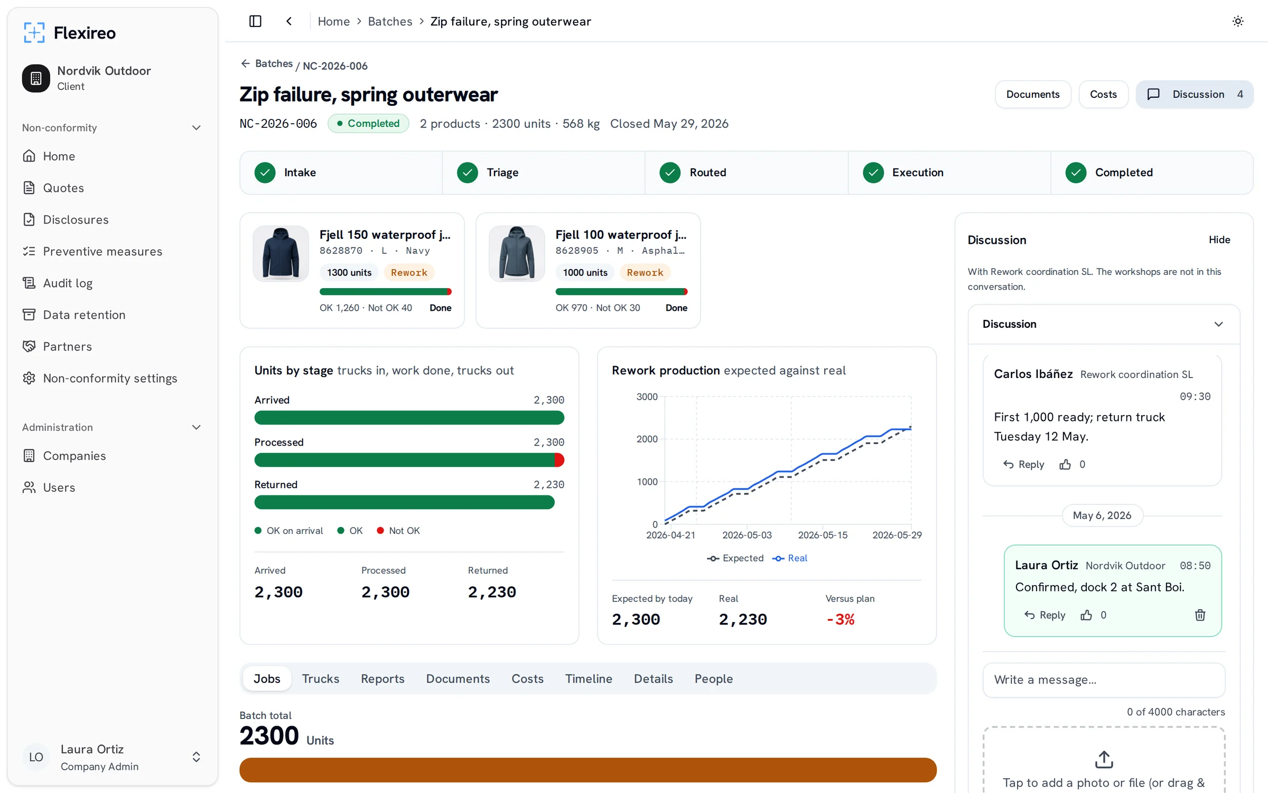This screenshot has height=793, width=1268.
Task: Click the Rework tag on Fjell 150
Action: (409, 272)
